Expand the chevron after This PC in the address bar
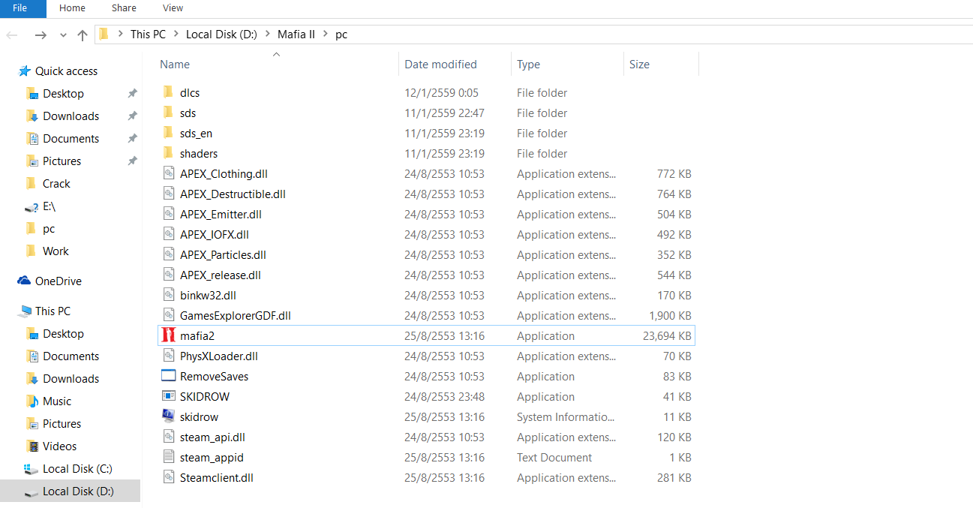Screen dimensions: 973x508 (x=176, y=35)
